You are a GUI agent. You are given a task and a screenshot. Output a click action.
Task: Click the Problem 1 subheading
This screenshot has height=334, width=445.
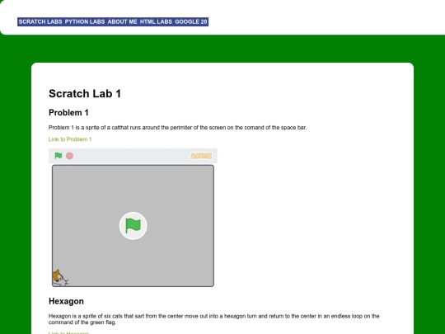tap(68, 113)
